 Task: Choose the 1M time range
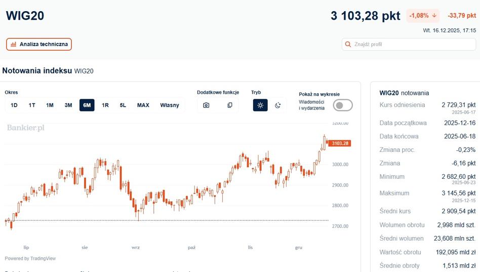(x=50, y=105)
